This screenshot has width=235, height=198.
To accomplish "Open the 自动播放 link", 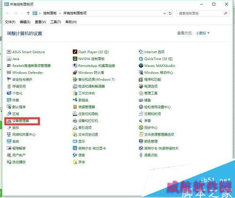I will pos(19,162).
